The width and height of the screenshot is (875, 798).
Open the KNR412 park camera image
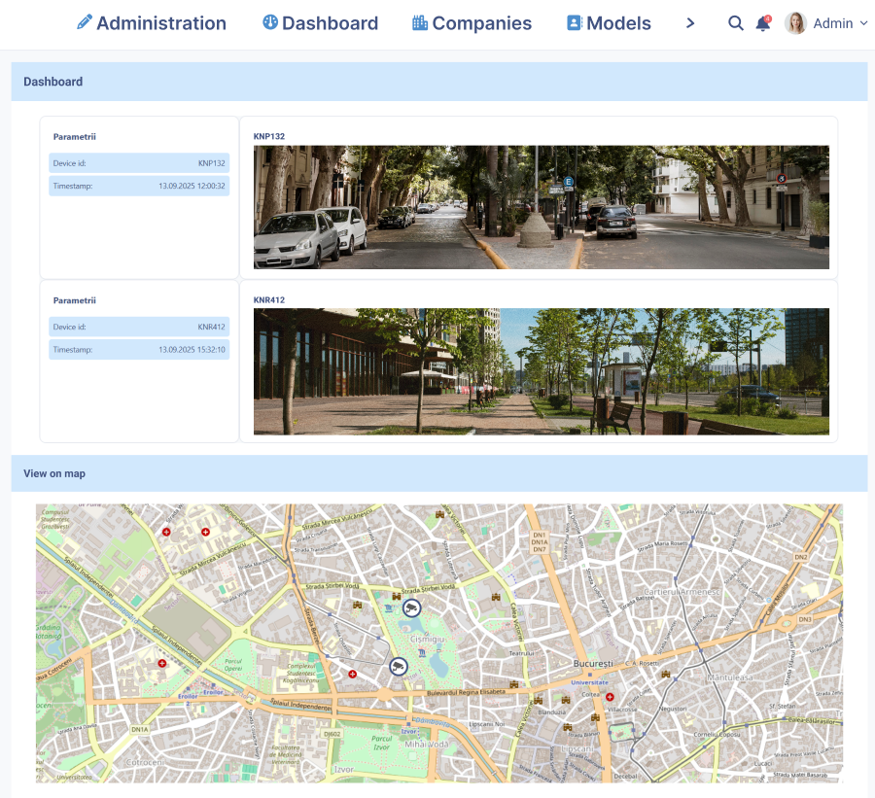[x=541, y=371]
